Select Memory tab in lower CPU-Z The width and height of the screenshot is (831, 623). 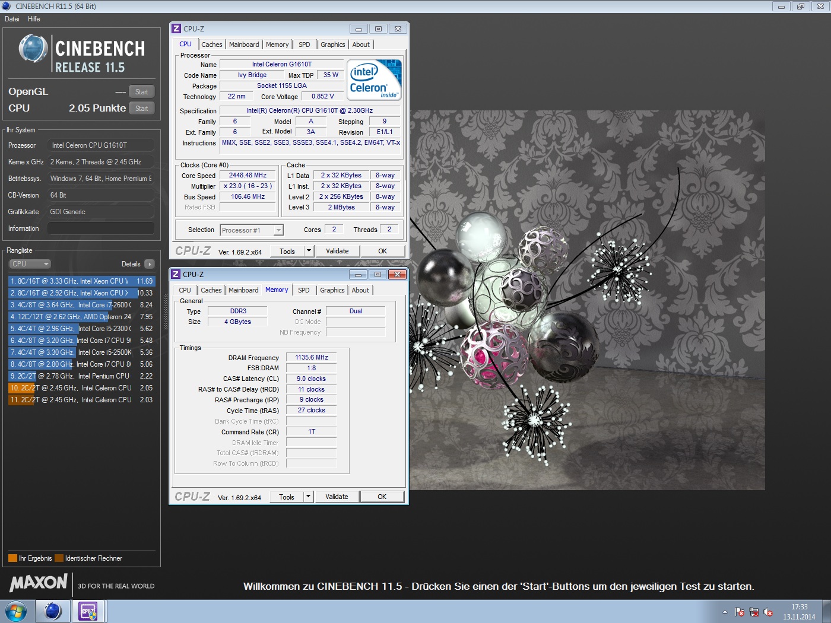tap(277, 290)
